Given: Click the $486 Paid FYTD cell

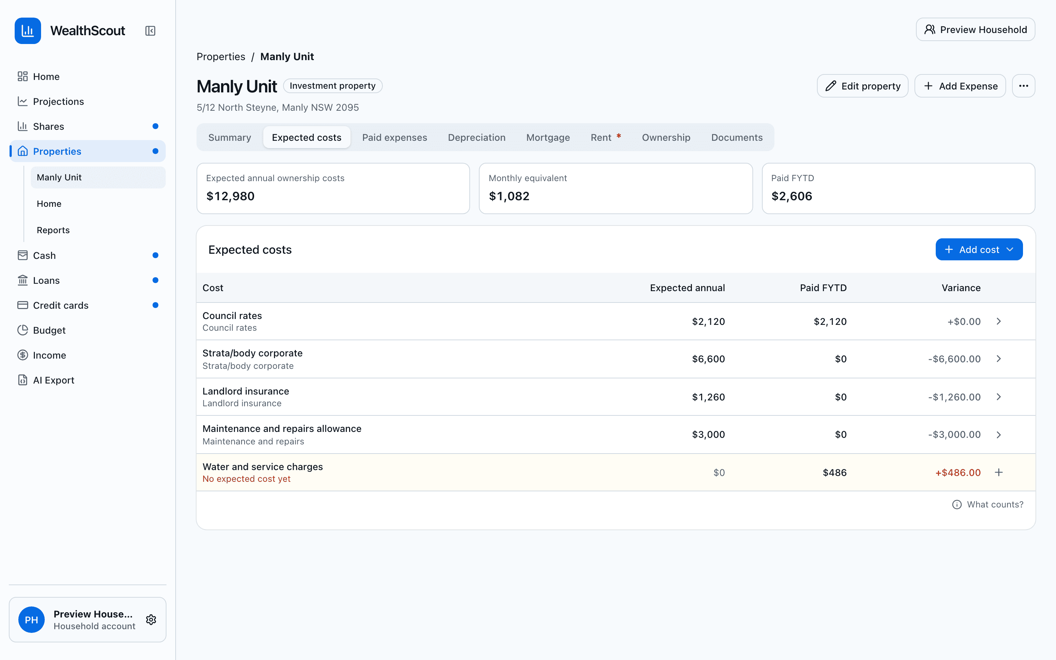Looking at the screenshot, I should click(834, 472).
